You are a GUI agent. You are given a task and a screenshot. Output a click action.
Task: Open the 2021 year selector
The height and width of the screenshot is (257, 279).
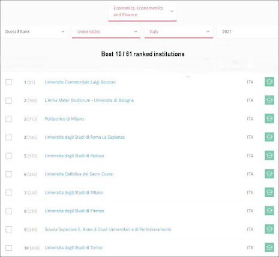click(x=247, y=32)
